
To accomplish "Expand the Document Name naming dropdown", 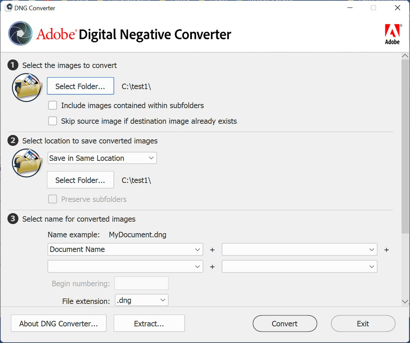I will tap(125, 249).
